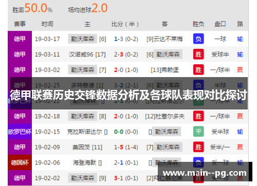This screenshot has width=257, height=186.
Task: Click 输 in the 19-03-17 row
Action: [240, 39]
